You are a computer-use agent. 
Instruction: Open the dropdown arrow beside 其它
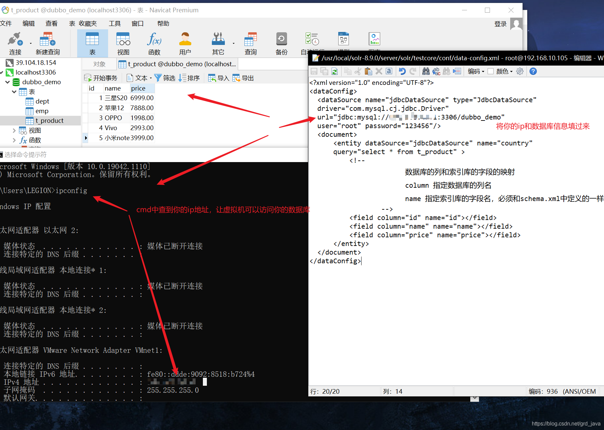coord(233,43)
